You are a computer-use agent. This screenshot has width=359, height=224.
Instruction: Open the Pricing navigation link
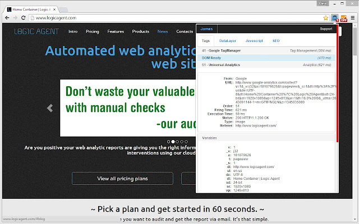(x=93, y=31)
